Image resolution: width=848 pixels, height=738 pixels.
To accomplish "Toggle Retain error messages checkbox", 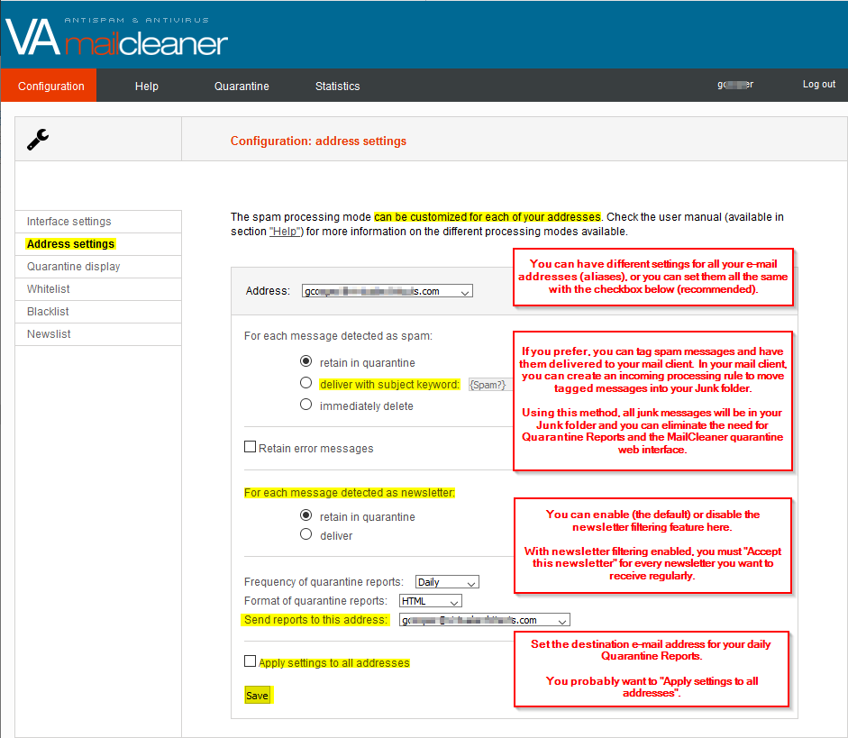I will (250, 447).
